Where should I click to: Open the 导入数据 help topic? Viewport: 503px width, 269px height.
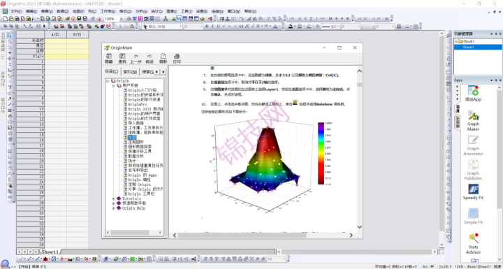pyautogui.click(x=134, y=123)
